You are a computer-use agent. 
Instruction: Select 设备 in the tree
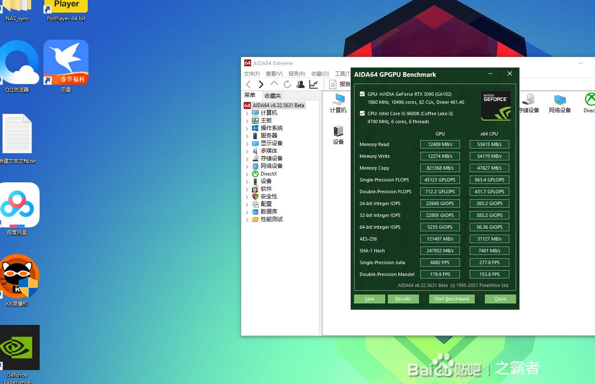click(x=266, y=181)
